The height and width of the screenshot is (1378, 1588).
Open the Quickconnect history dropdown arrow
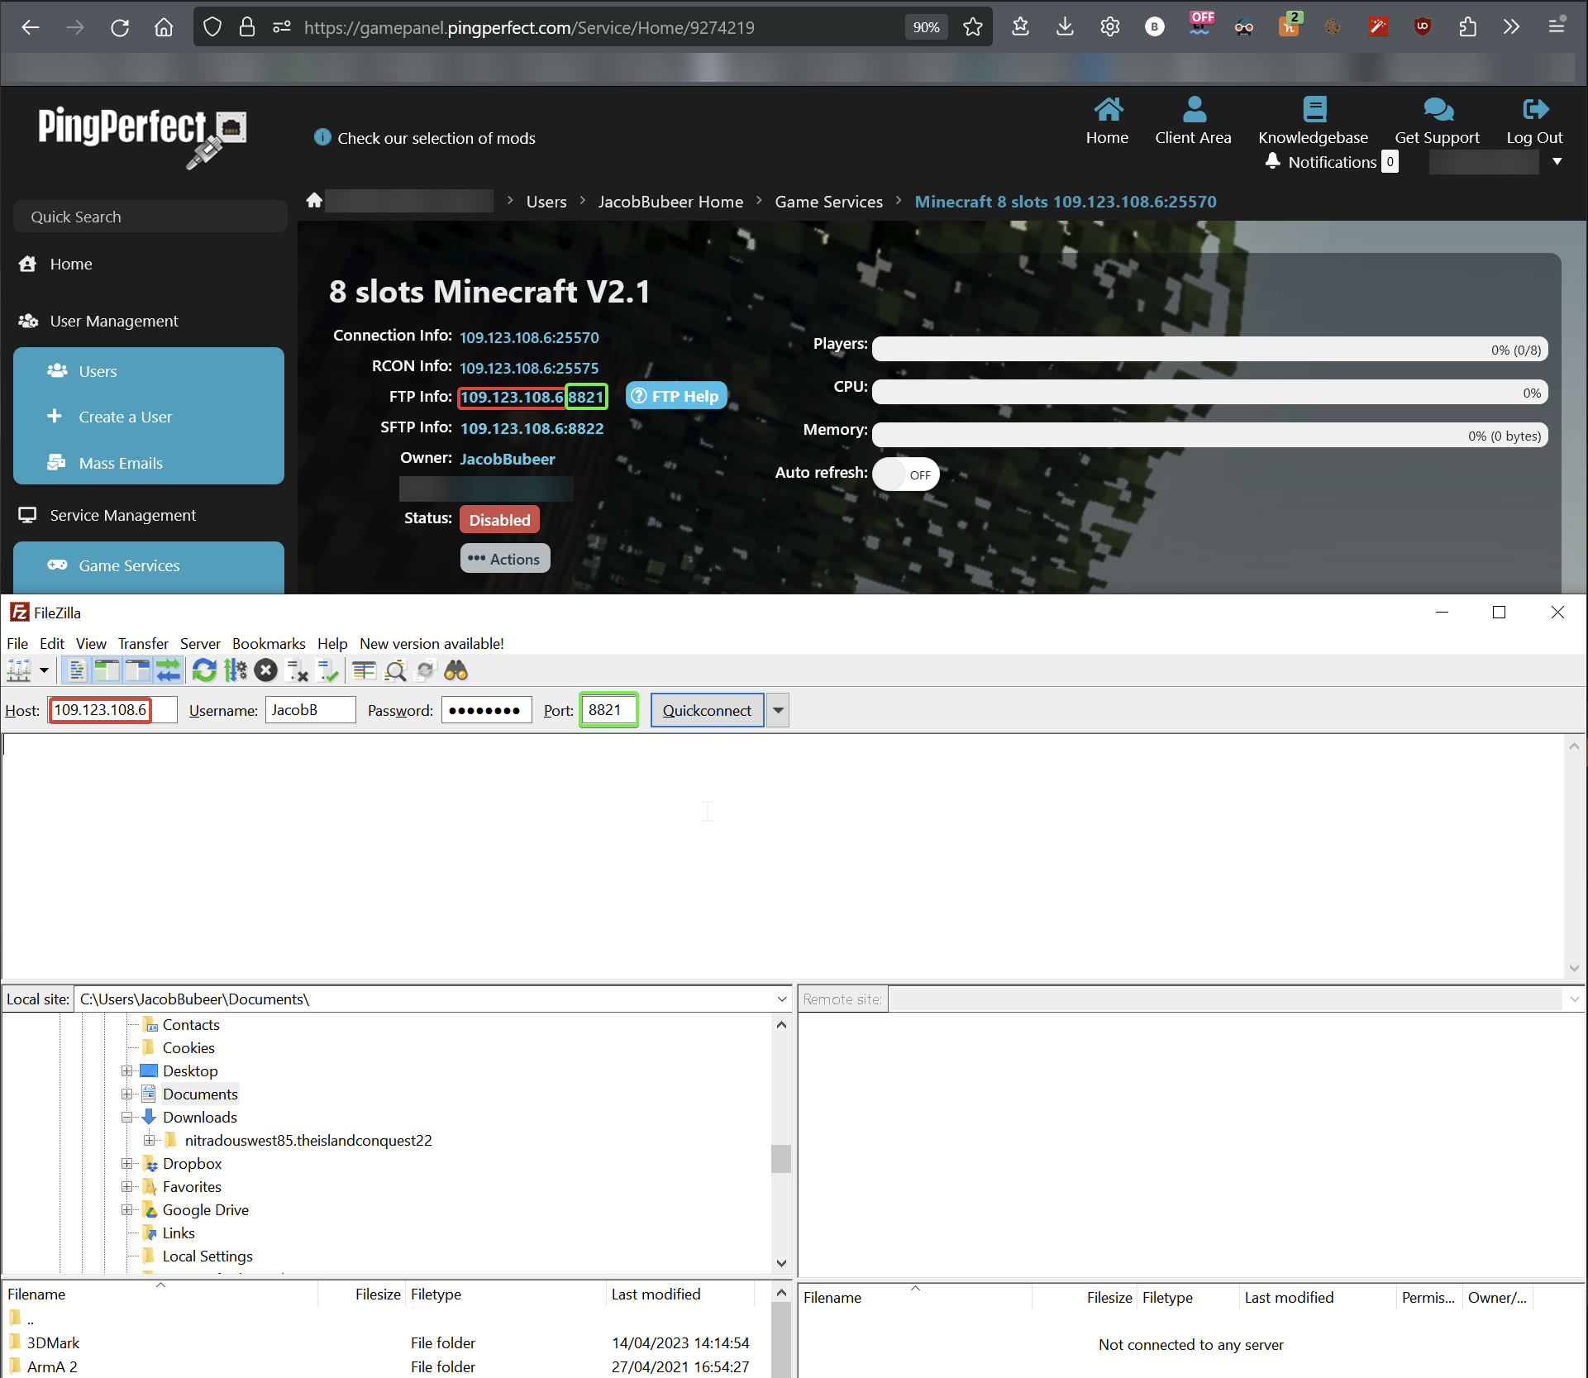[x=778, y=710]
